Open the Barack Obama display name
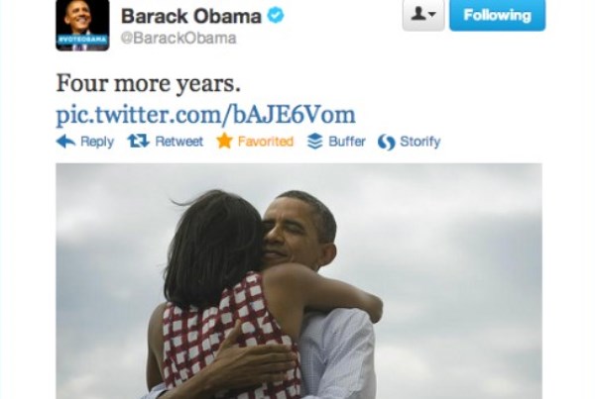This screenshot has height=399, width=595. tap(190, 16)
